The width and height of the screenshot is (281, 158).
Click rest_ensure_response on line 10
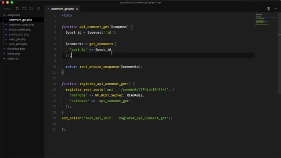click(x=99, y=67)
